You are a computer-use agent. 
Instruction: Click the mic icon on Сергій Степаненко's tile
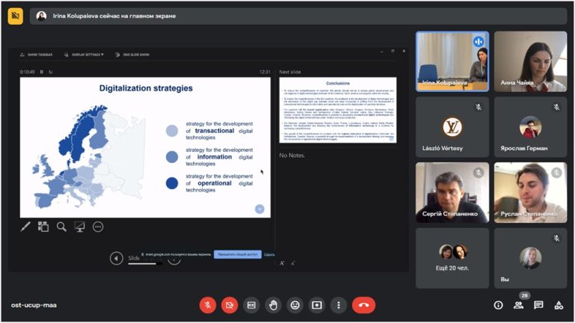pos(478,173)
